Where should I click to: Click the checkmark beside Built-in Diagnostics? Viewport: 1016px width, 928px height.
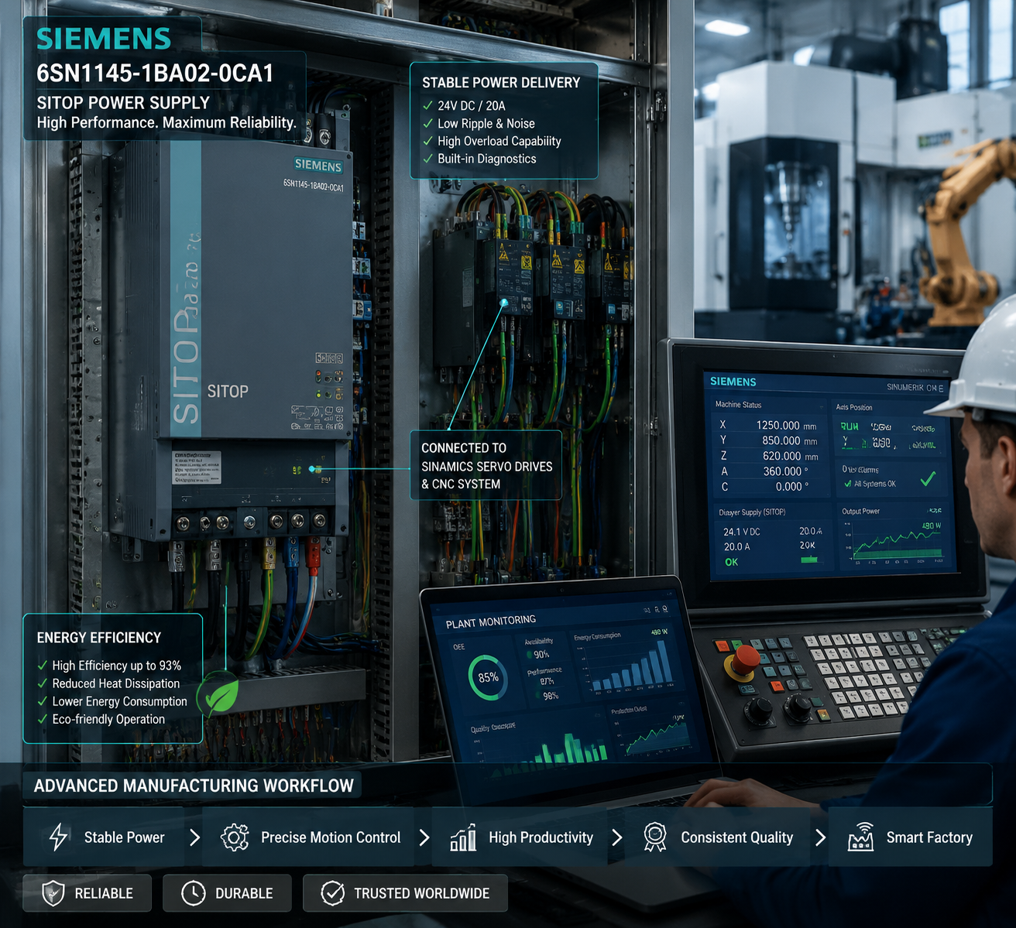click(427, 159)
